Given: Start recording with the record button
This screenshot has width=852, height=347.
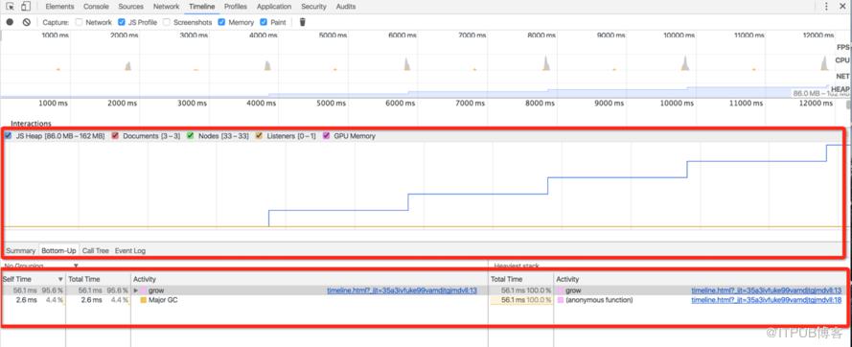Looking at the screenshot, I should [x=10, y=22].
